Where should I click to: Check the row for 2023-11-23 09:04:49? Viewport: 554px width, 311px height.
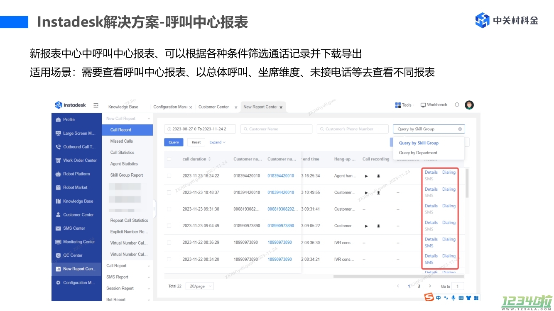pos(169,226)
